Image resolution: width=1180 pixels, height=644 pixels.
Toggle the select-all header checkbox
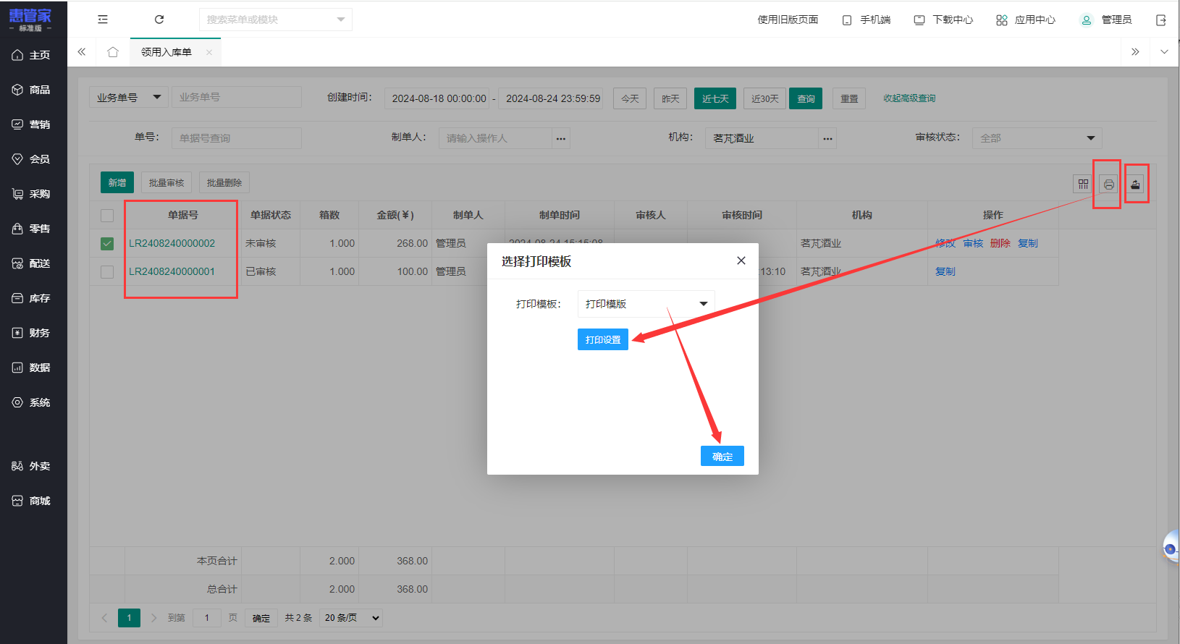click(107, 216)
